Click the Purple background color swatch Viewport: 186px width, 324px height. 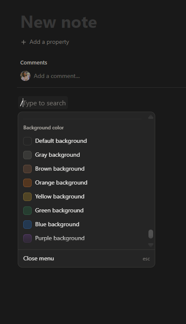coord(27,238)
